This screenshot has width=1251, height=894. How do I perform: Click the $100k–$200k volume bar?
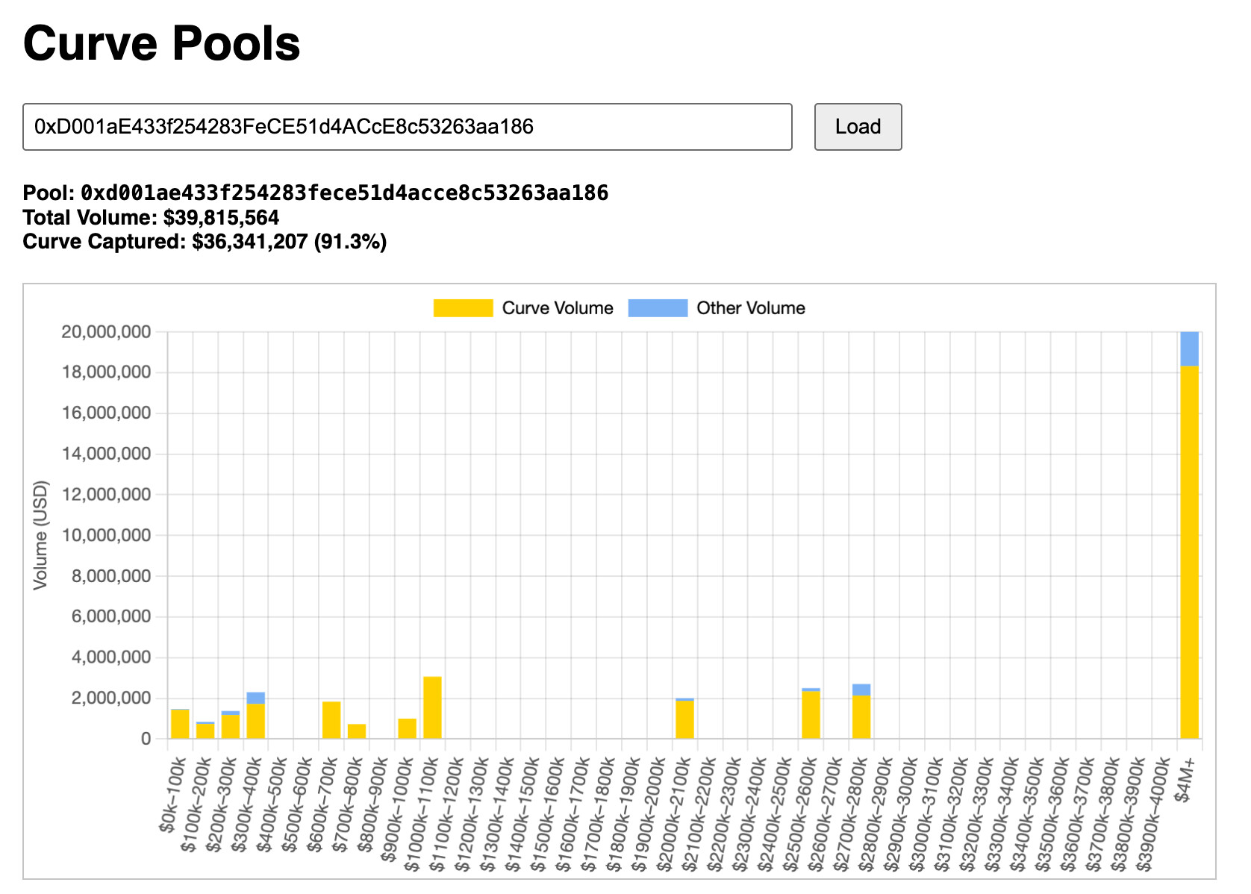(x=205, y=730)
